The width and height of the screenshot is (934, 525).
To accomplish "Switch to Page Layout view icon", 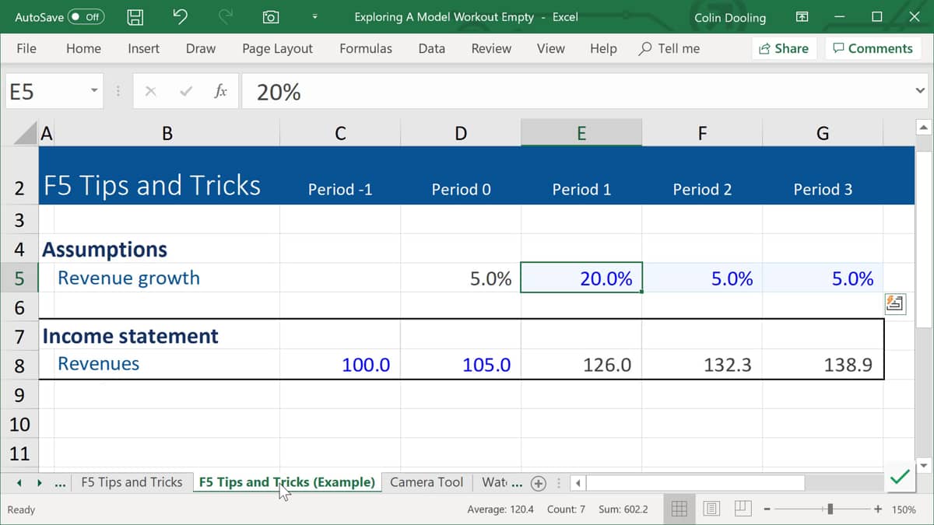I will coord(711,509).
